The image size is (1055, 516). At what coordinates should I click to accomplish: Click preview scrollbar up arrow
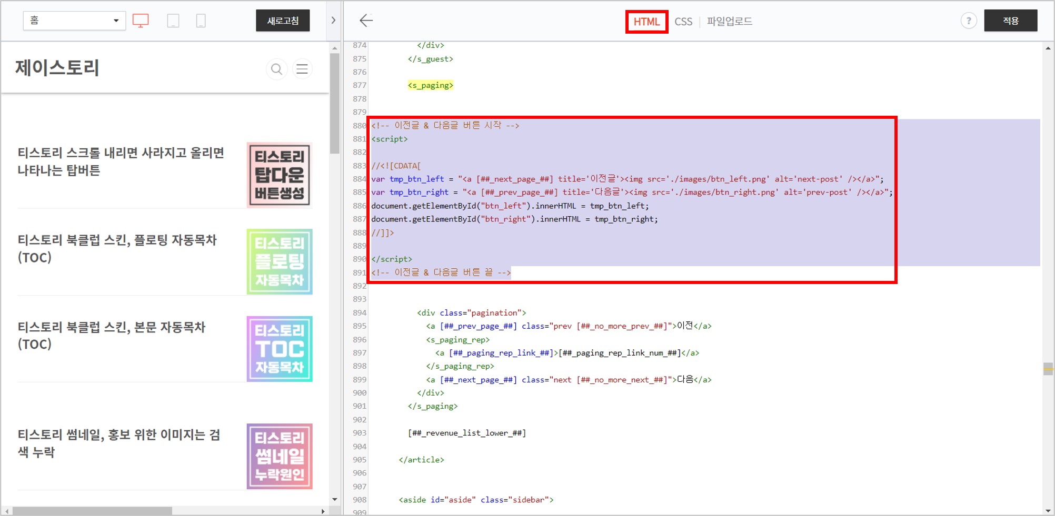coord(335,48)
